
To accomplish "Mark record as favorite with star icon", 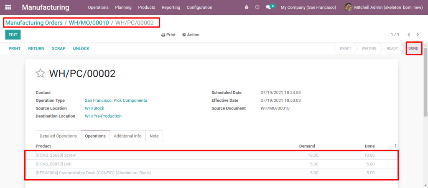I will pyautogui.click(x=40, y=74).
